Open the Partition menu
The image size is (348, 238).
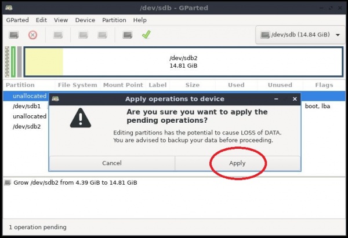[x=114, y=20]
